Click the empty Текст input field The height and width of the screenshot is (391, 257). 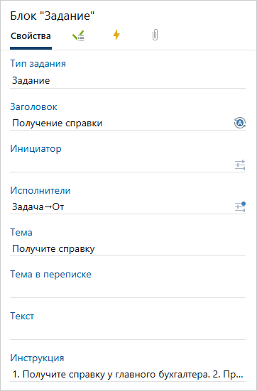[x=128, y=333]
